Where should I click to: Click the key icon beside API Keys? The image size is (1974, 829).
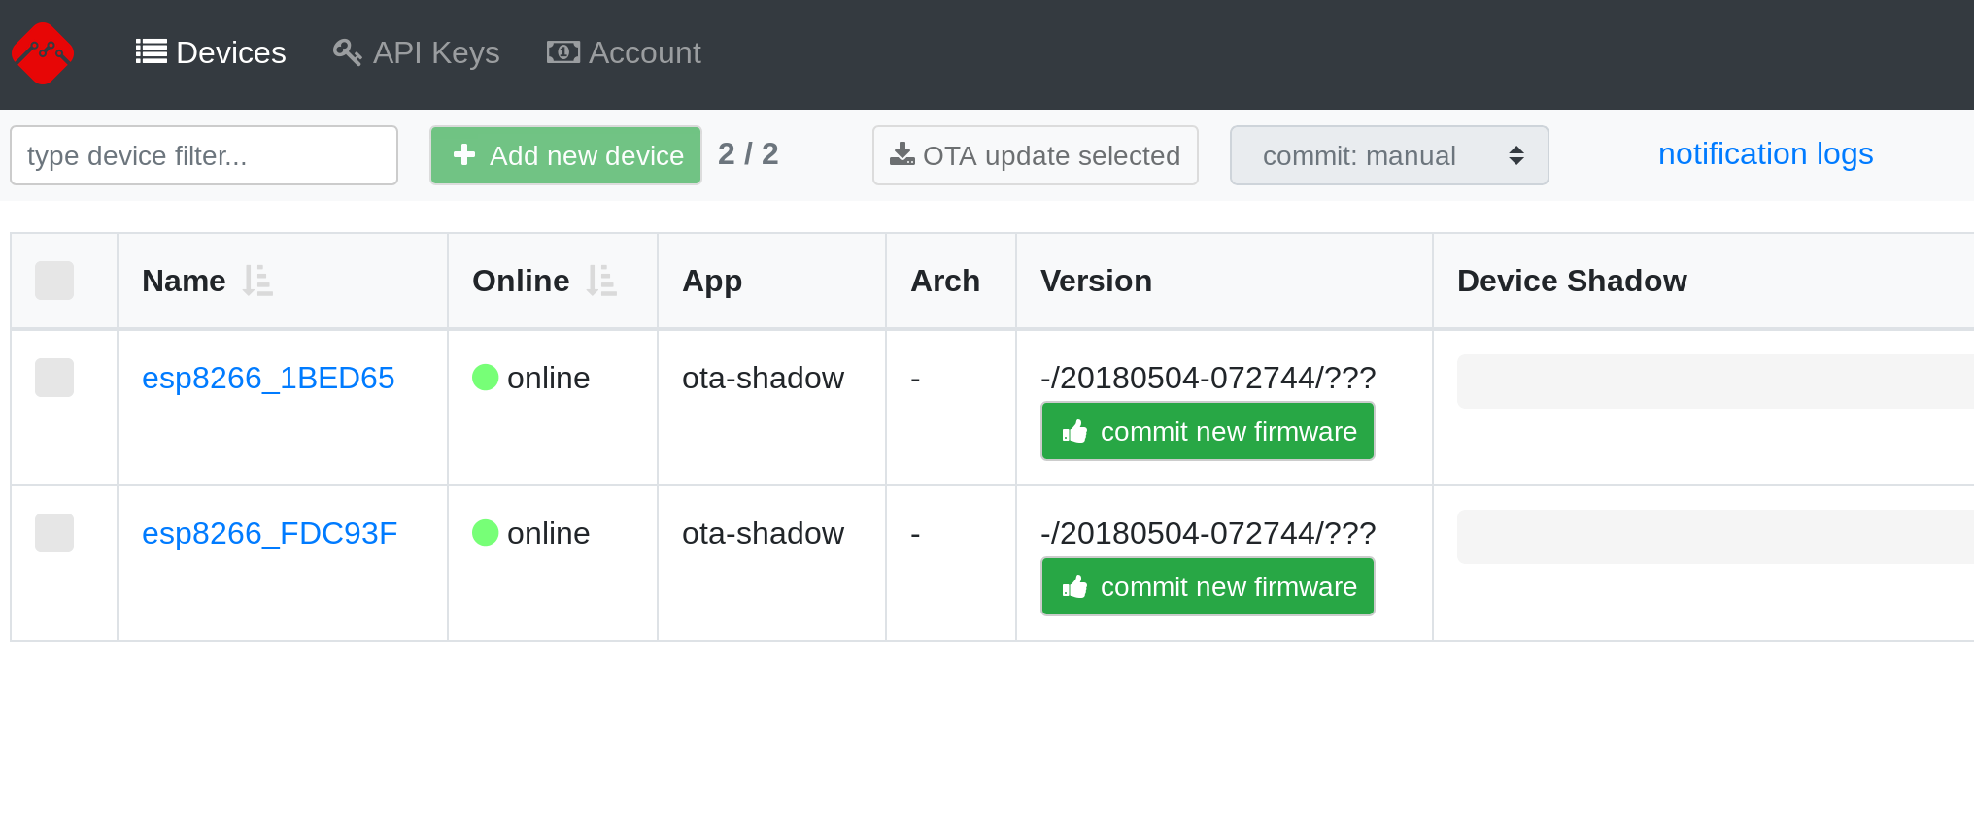(x=347, y=51)
